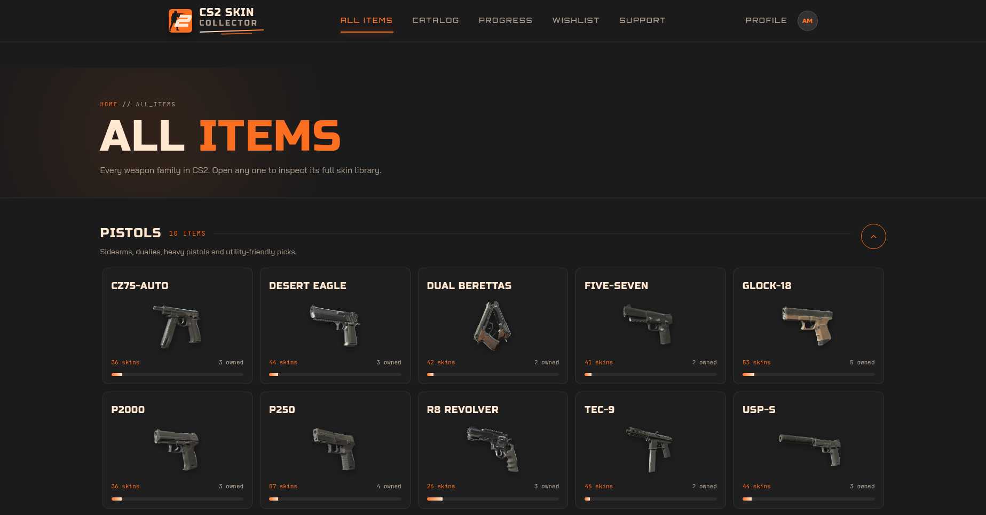This screenshot has width=986, height=515.
Task: Click the ALL_ITEMS breadcrumb text
Action: [156, 104]
